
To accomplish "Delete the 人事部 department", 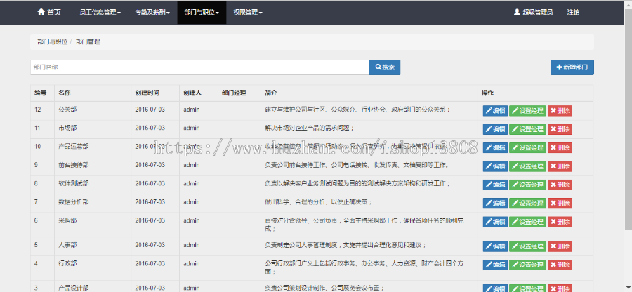I will coord(560,246).
